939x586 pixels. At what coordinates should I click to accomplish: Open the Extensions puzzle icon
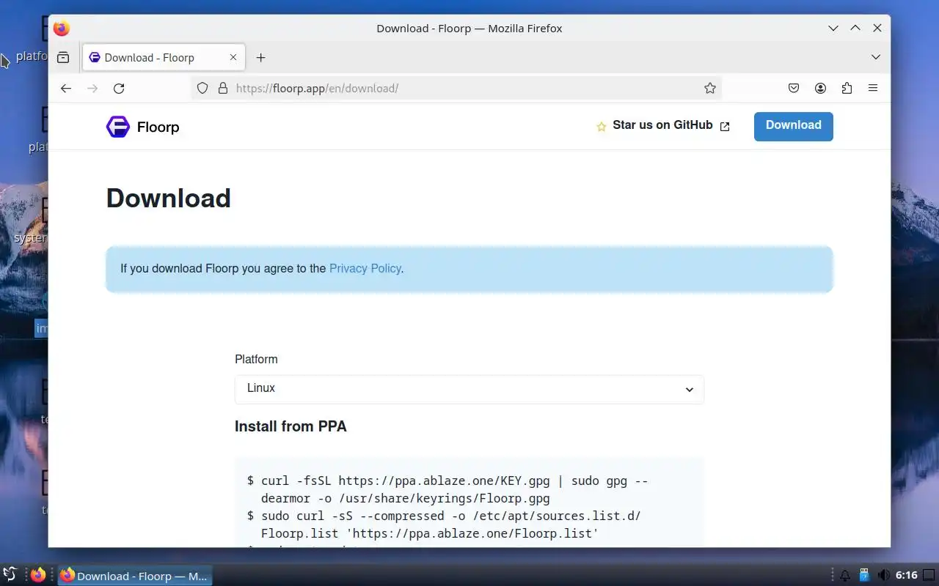847,88
